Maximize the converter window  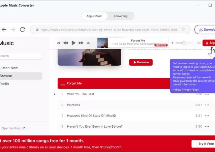tap(210, 5)
